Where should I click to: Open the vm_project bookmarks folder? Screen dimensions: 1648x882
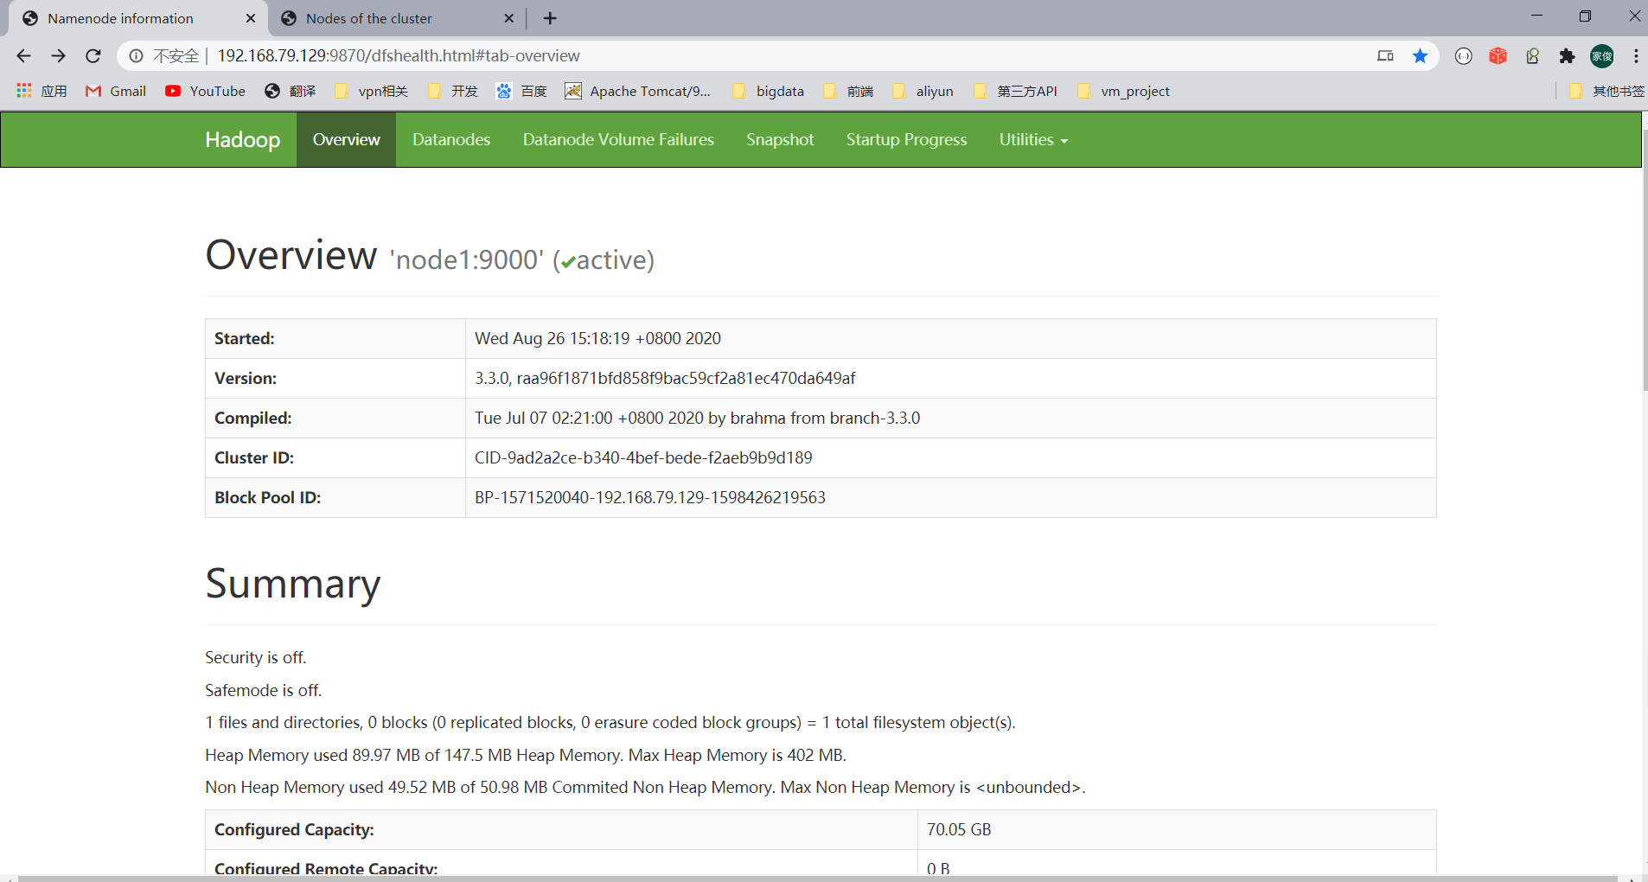tap(1123, 91)
